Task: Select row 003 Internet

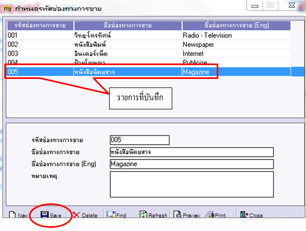Action: pos(149,53)
